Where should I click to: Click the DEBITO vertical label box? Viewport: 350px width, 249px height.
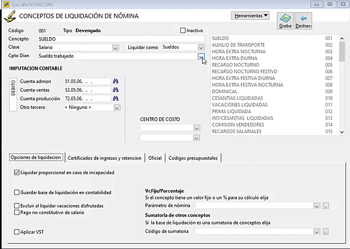(x=13, y=94)
